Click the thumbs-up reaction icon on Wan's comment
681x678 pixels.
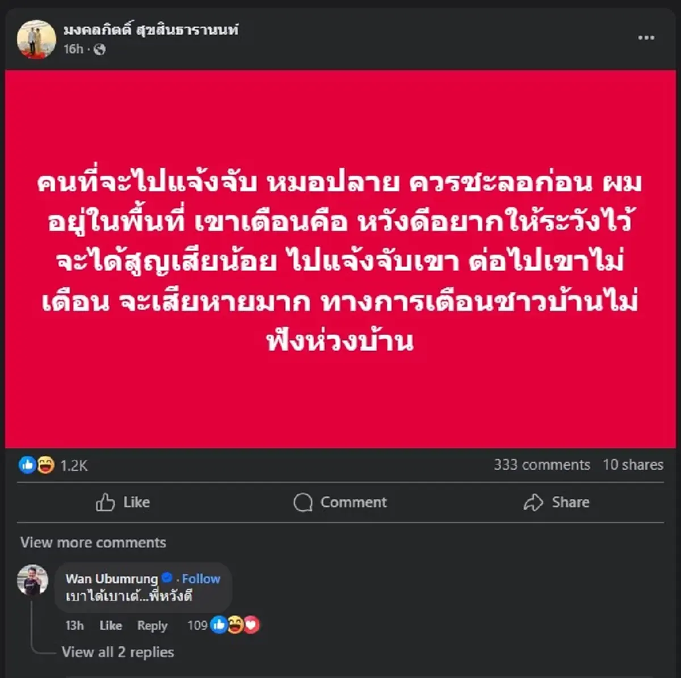click(x=218, y=625)
